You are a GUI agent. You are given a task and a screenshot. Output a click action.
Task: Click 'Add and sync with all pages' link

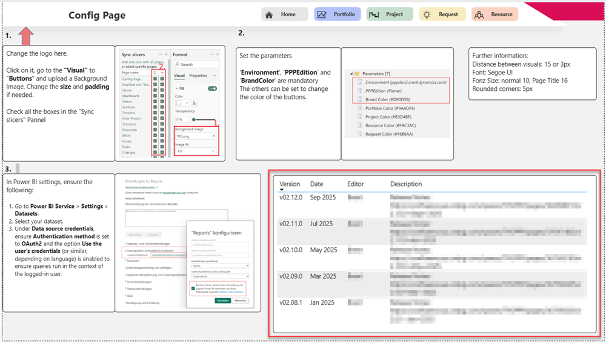click(142, 62)
